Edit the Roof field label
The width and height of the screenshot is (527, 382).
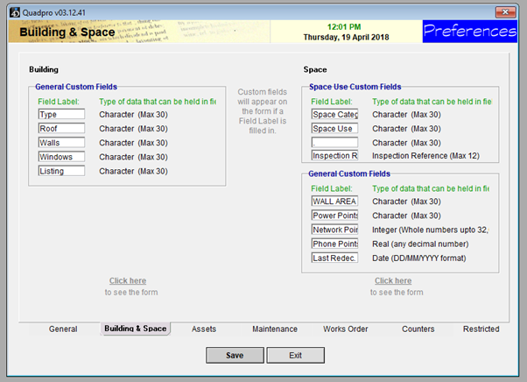coord(61,128)
